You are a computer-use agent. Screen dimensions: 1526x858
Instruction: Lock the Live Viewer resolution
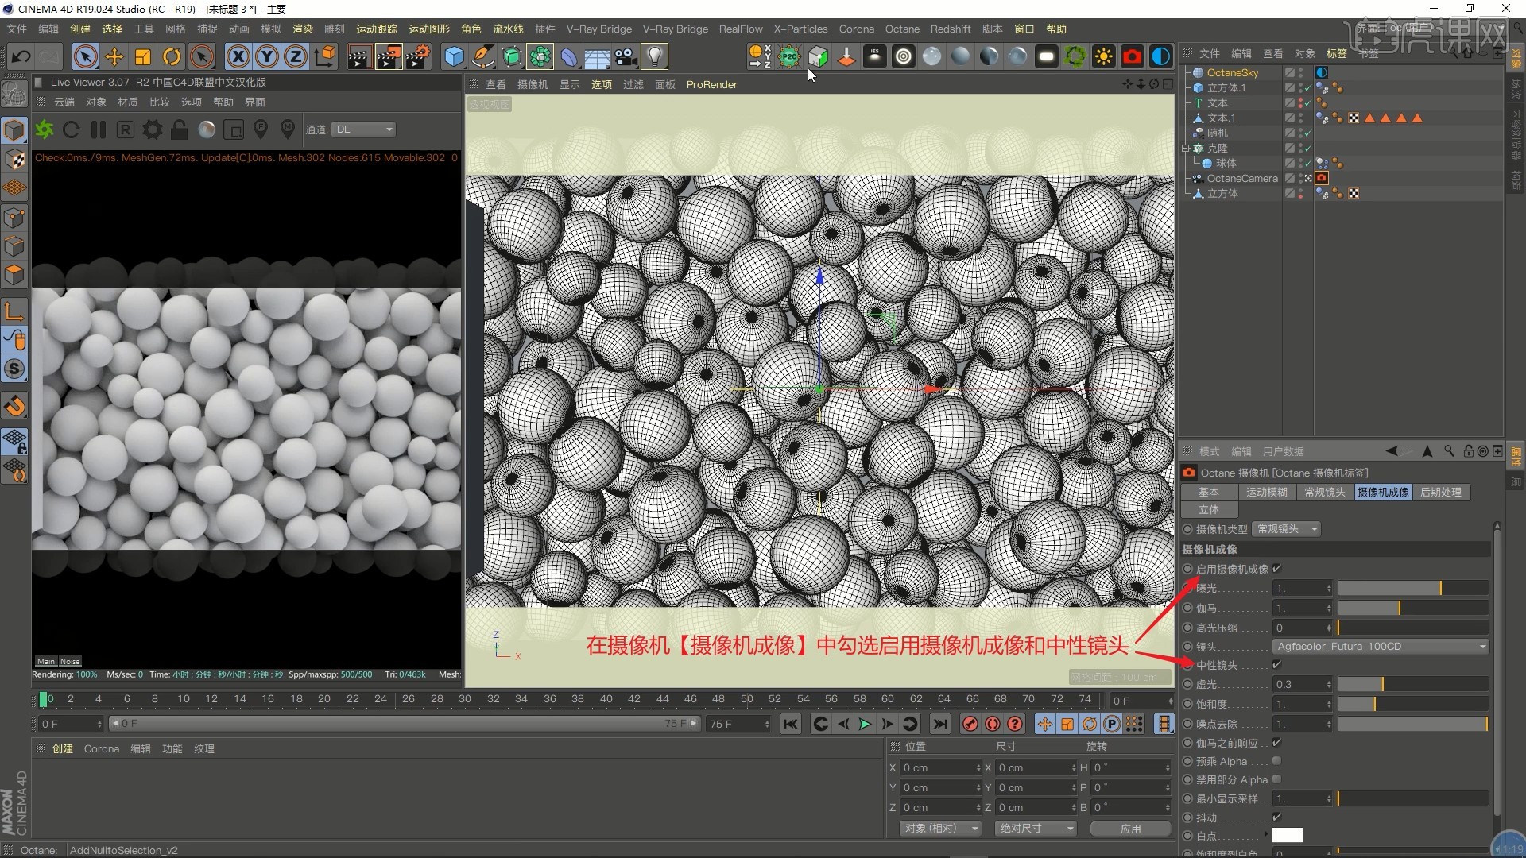pyautogui.click(x=180, y=129)
